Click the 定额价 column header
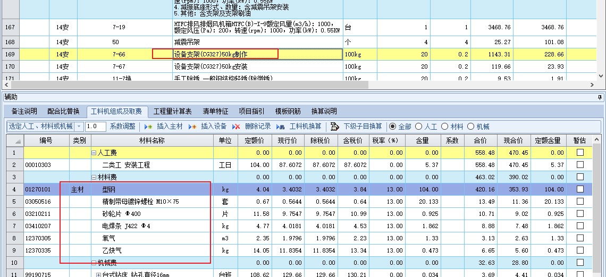Viewport: 606px width, 277px height. [256, 140]
